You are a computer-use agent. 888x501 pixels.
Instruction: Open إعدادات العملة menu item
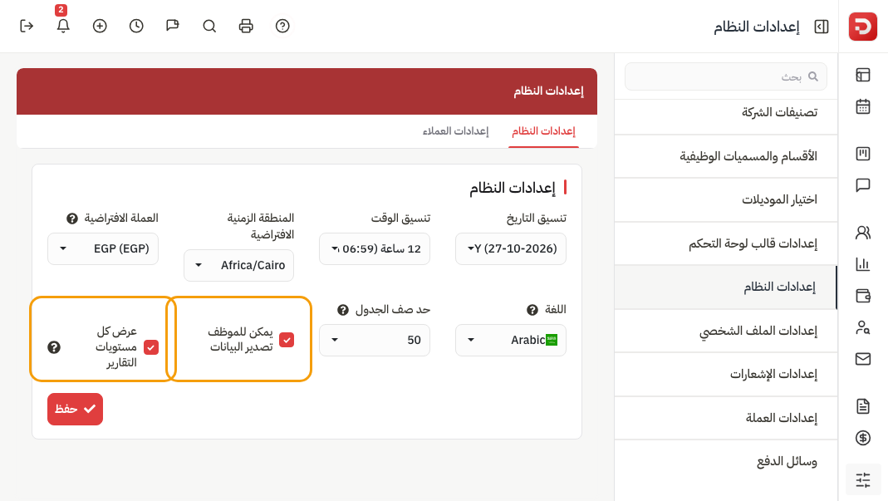pos(726,418)
